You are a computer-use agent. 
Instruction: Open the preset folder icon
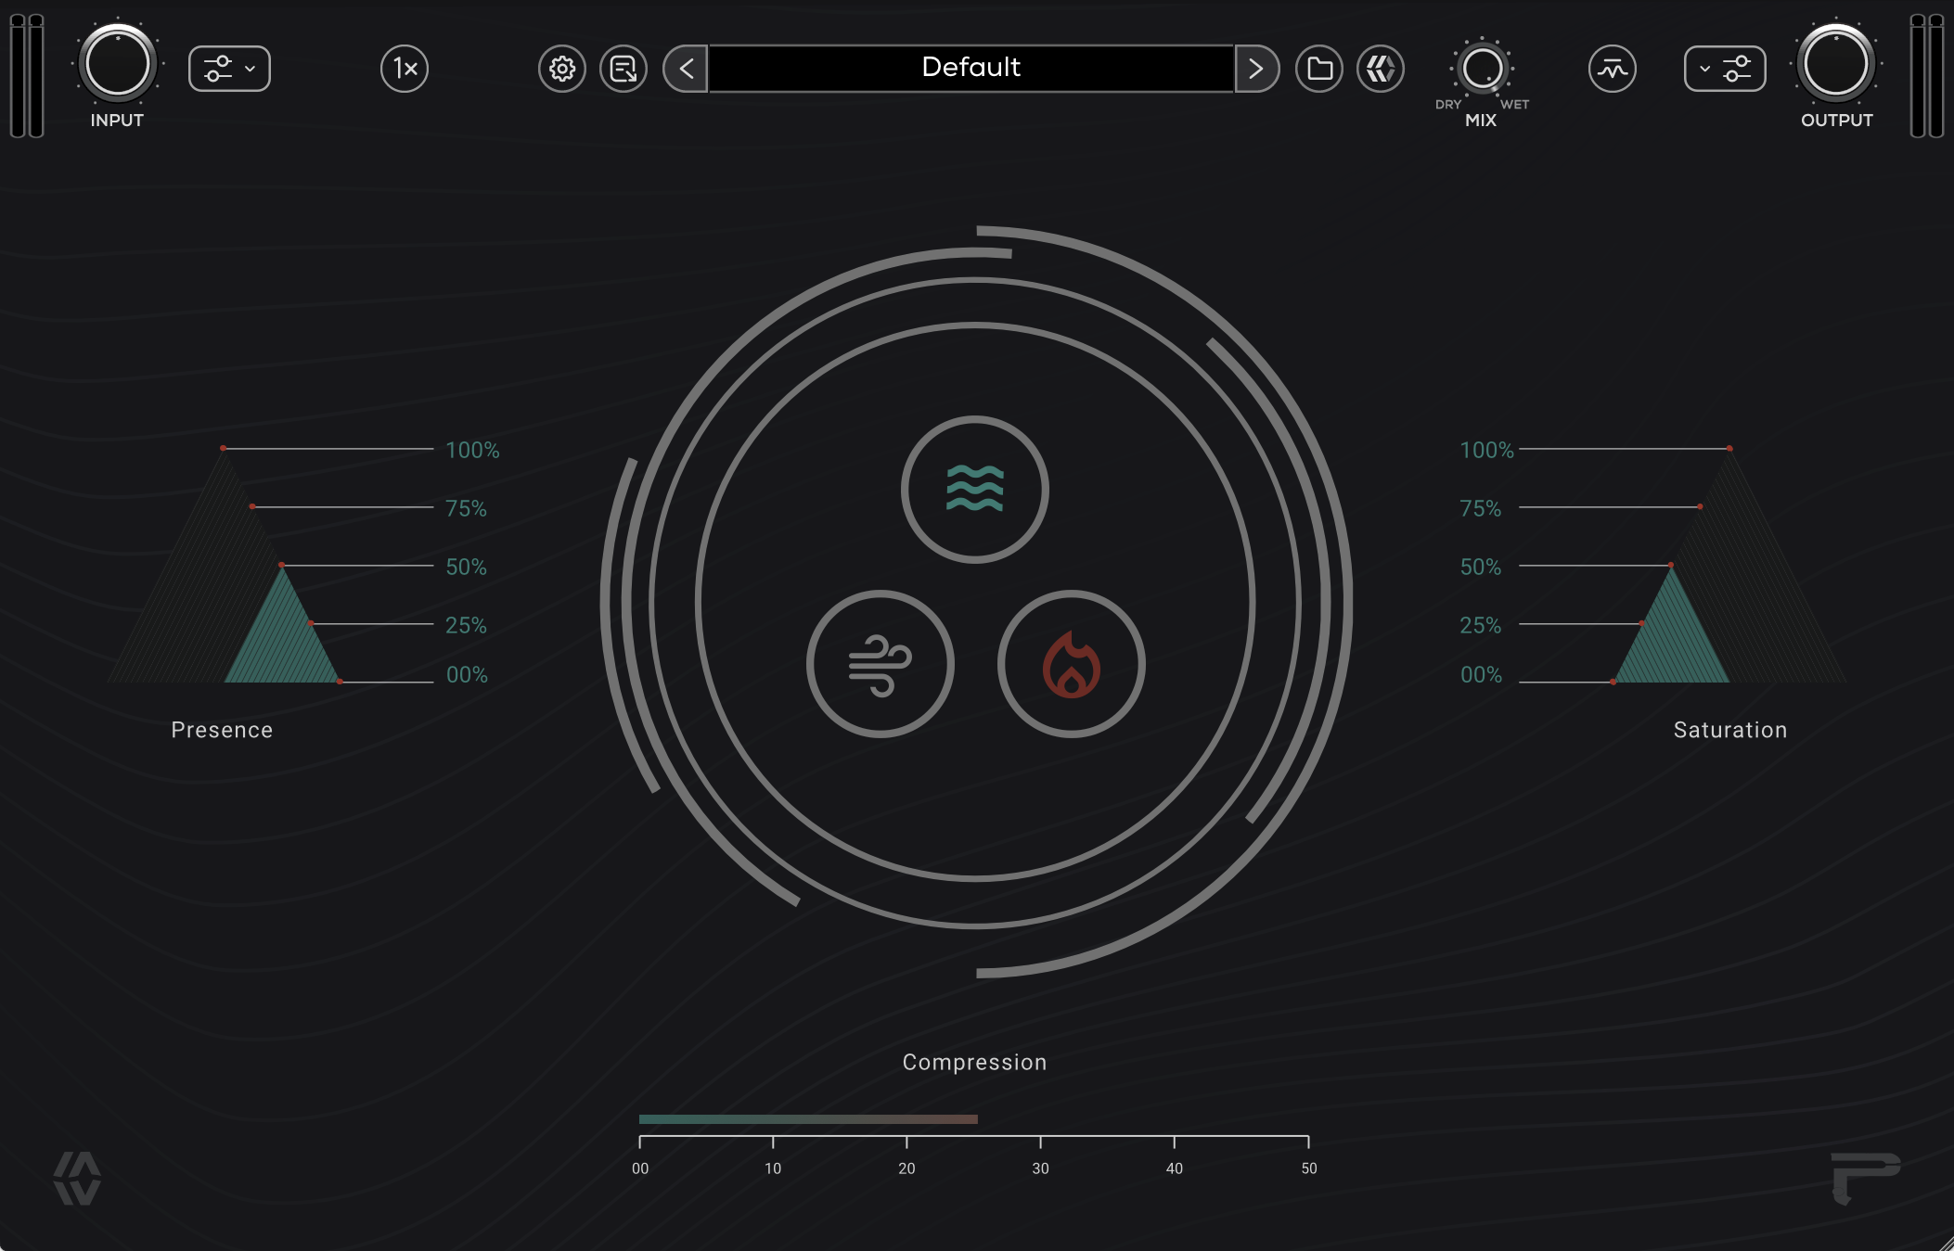(1319, 69)
